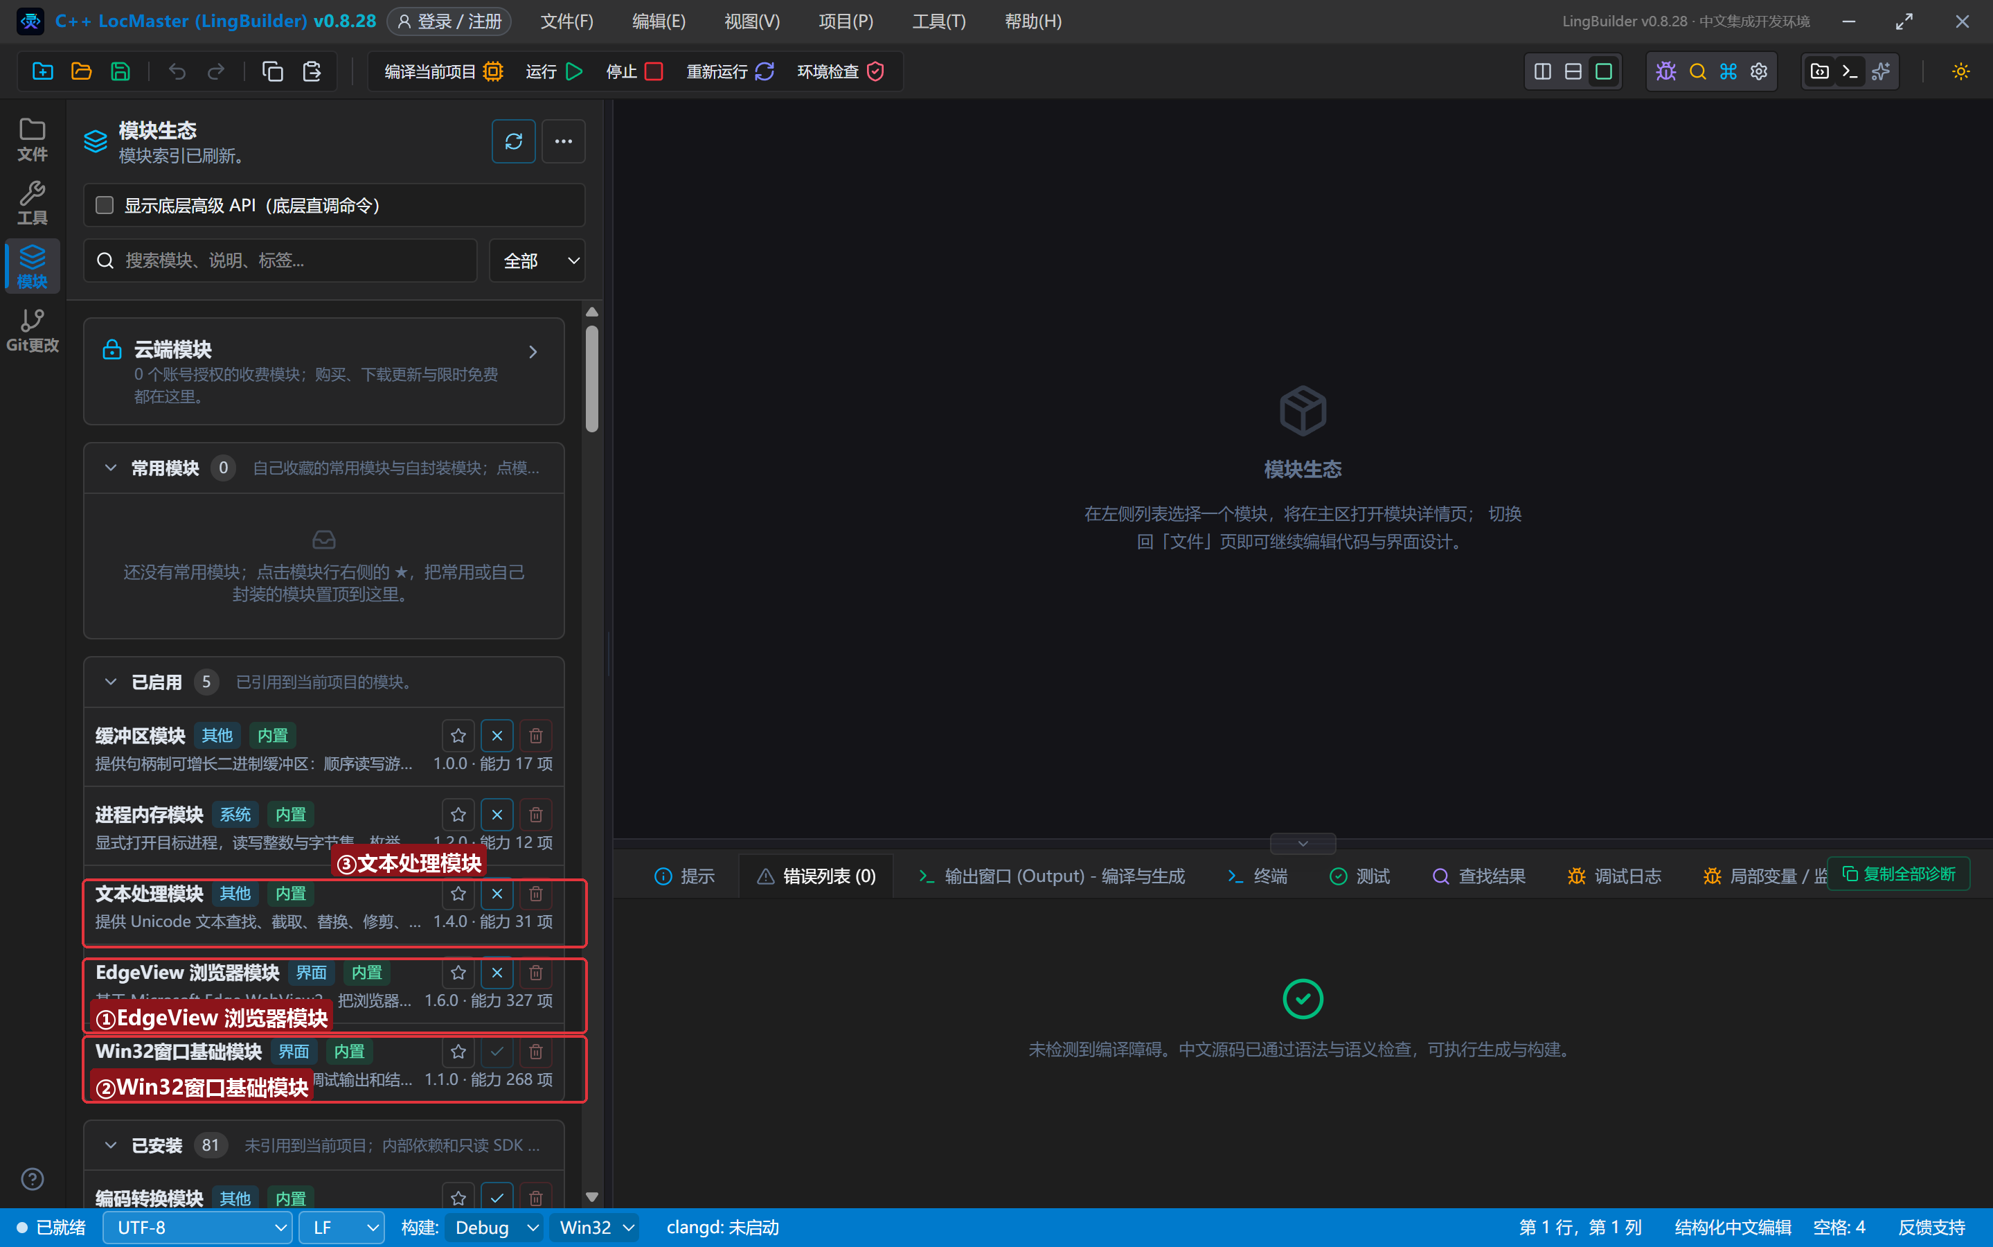
Task: Click 环境检查 button
Action: click(x=841, y=72)
